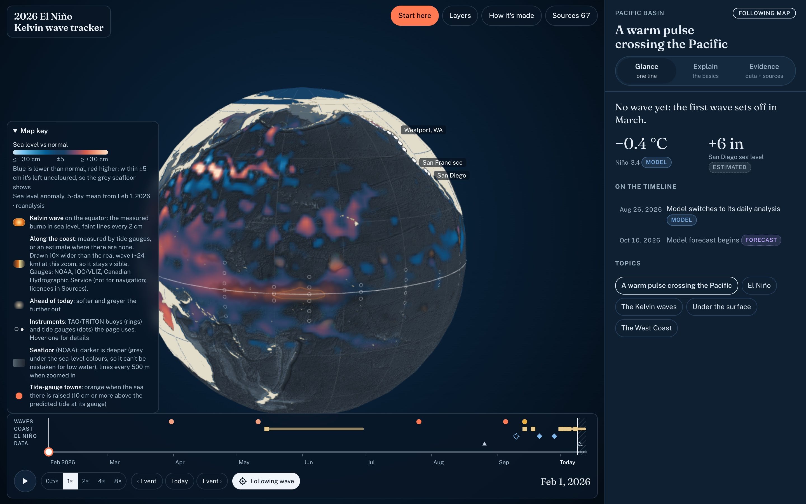Click the dotted diamond El Niño marker
Viewport: 806px width, 504px height.
(516, 436)
